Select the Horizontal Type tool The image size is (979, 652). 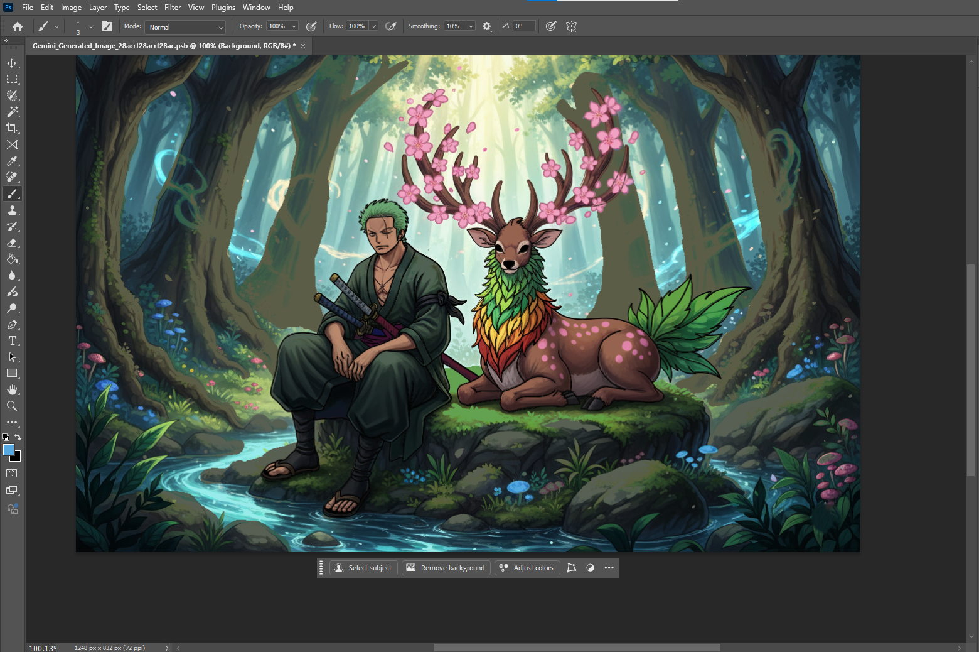pyautogui.click(x=12, y=340)
